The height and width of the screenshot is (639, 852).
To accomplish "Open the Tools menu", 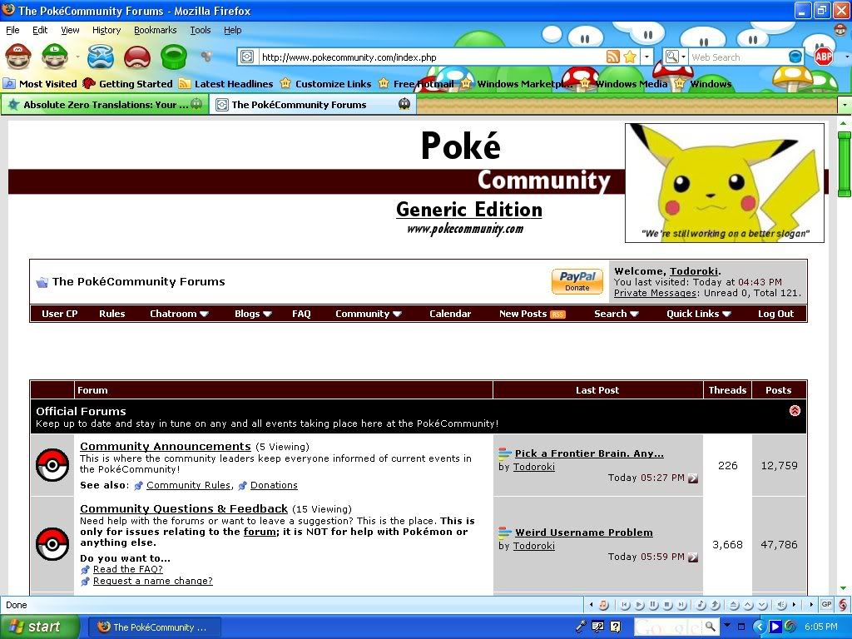I will tap(200, 30).
